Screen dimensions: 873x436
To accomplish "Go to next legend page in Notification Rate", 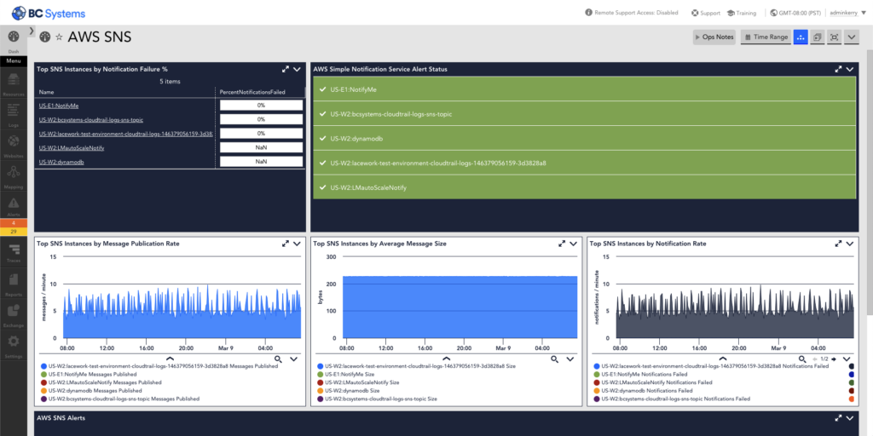I will click(x=834, y=359).
